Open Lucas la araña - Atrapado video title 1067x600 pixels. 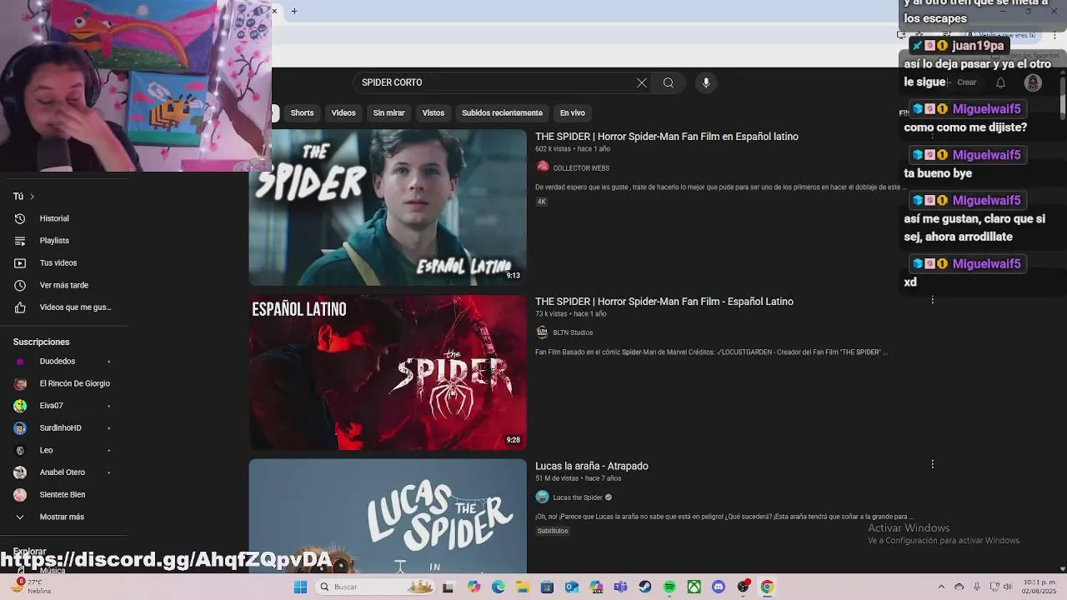pos(592,466)
